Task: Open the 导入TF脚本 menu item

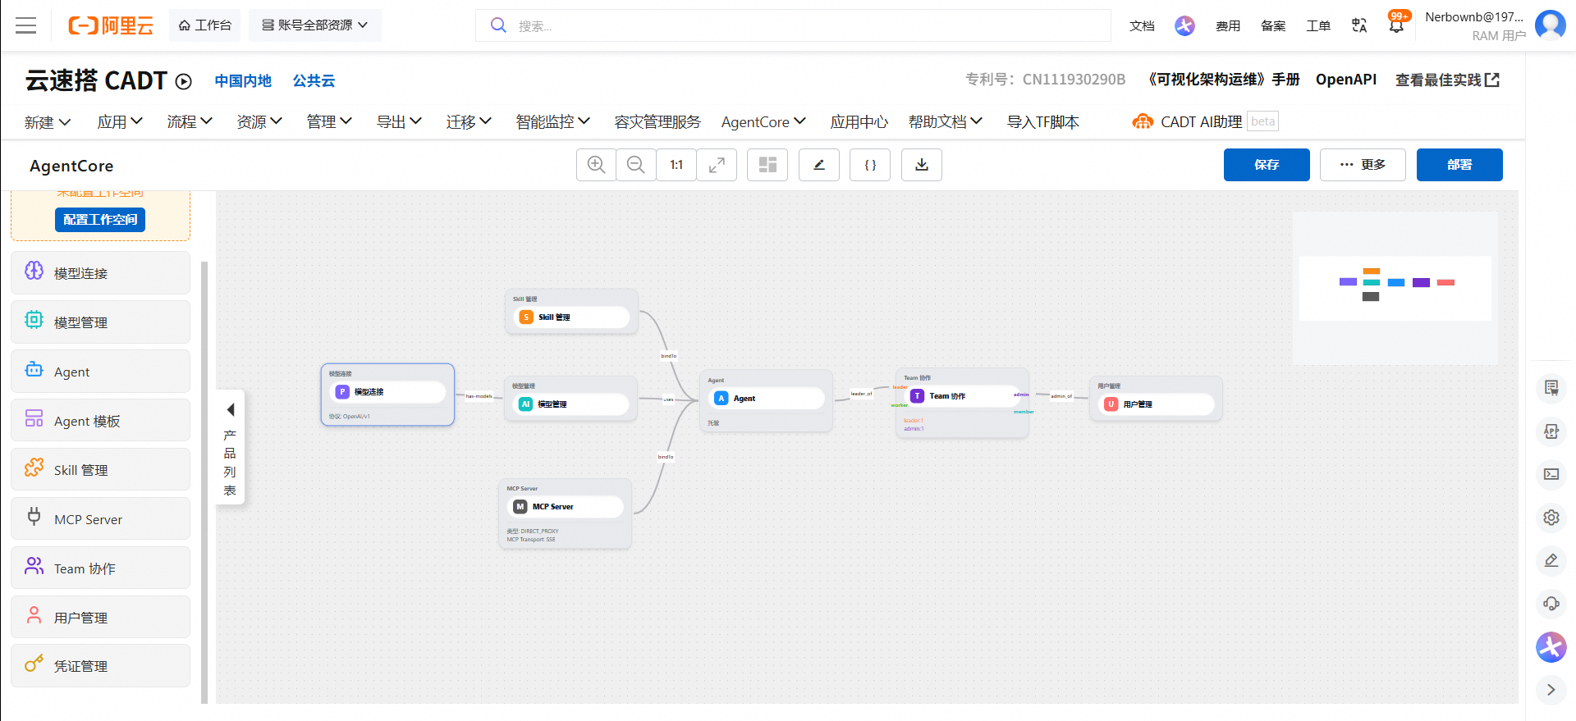Action: click(1043, 122)
